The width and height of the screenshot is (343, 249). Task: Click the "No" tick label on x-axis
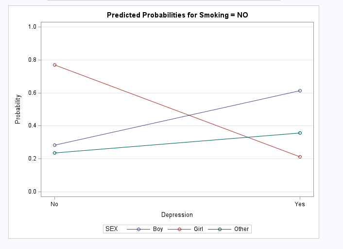pos(55,204)
